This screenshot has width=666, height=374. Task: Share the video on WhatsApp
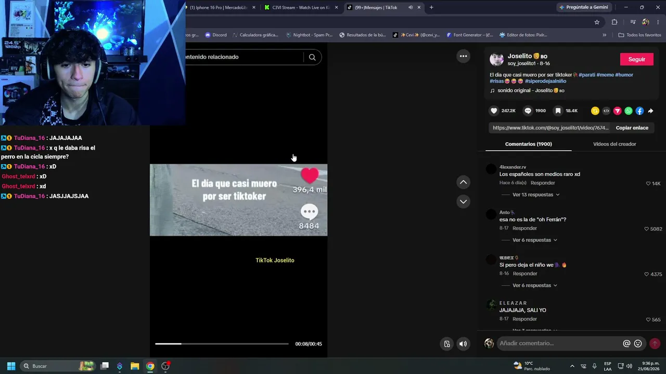(629, 111)
